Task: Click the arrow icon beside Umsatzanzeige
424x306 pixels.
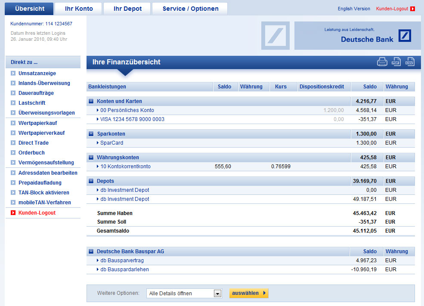Action: [x=13, y=73]
